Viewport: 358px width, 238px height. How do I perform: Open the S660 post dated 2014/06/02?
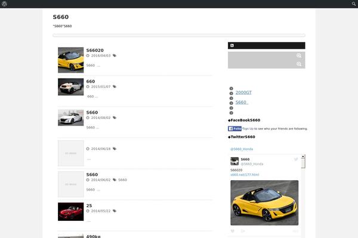tap(92, 175)
